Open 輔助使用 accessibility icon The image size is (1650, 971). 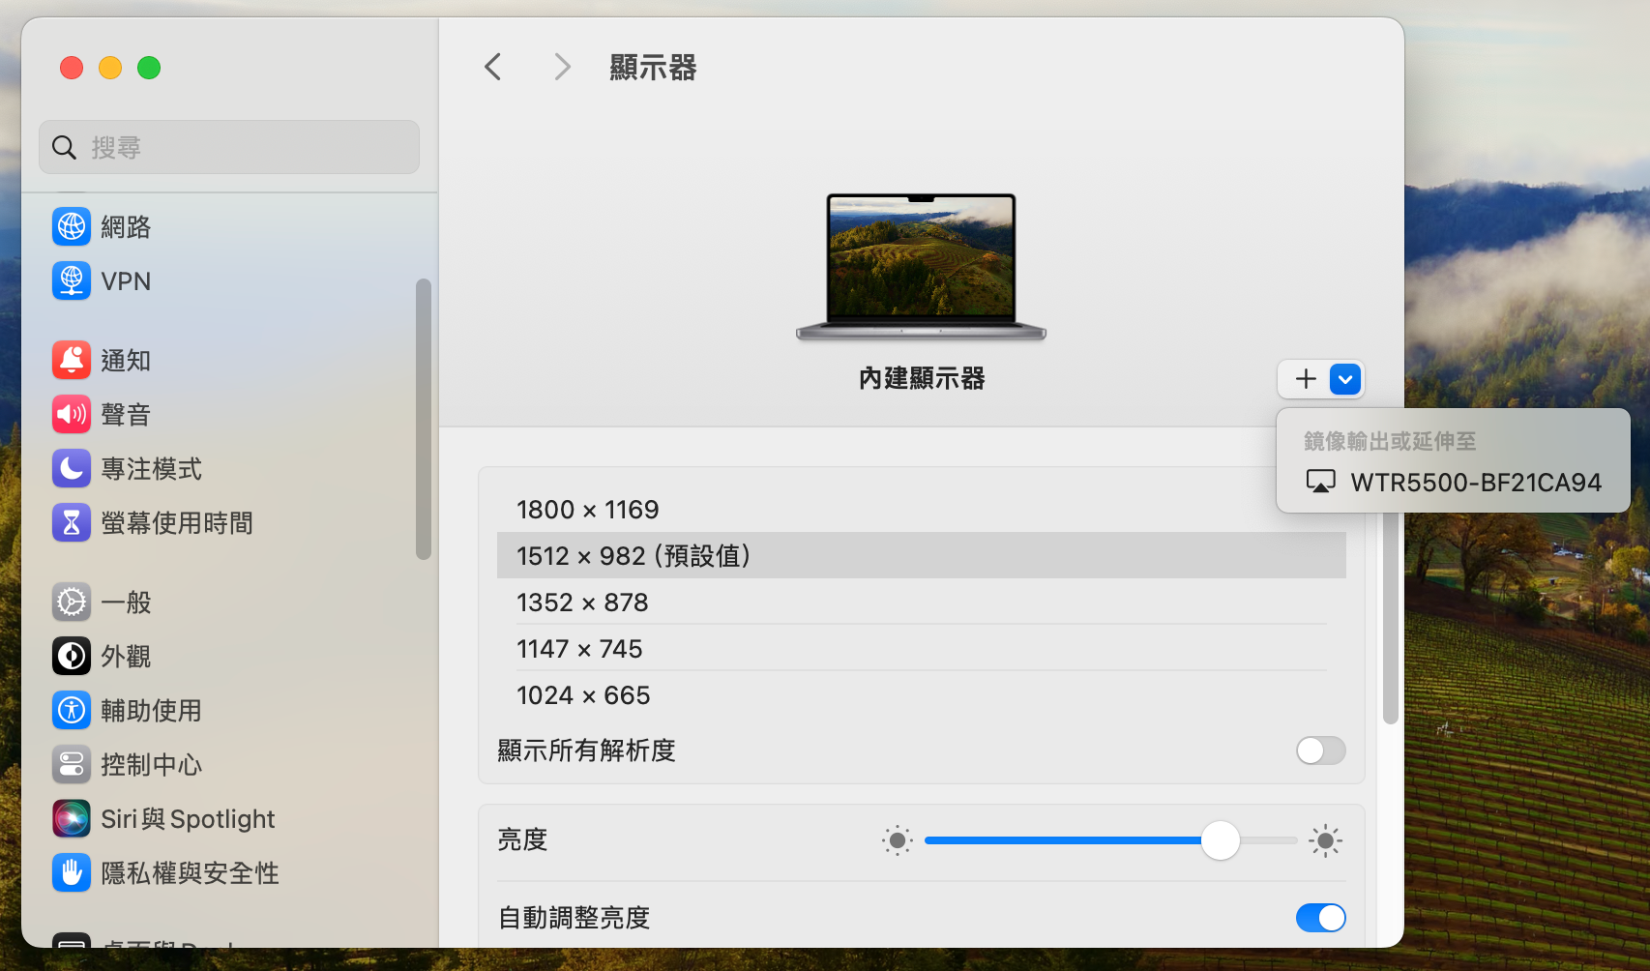[72, 711]
